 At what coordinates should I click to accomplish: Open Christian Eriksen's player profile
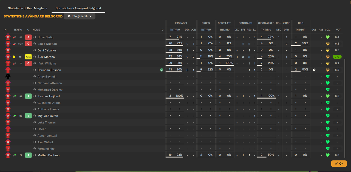point(49,70)
